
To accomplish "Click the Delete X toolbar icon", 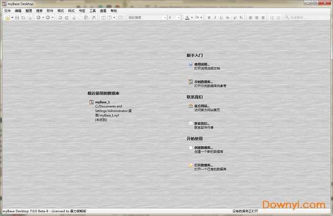I will pos(94,18).
